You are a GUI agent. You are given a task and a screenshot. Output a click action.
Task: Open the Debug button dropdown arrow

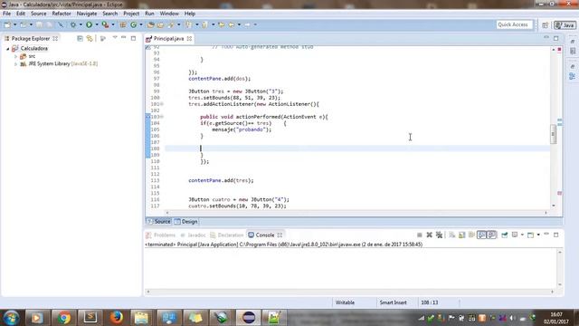[x=81, y=24]
